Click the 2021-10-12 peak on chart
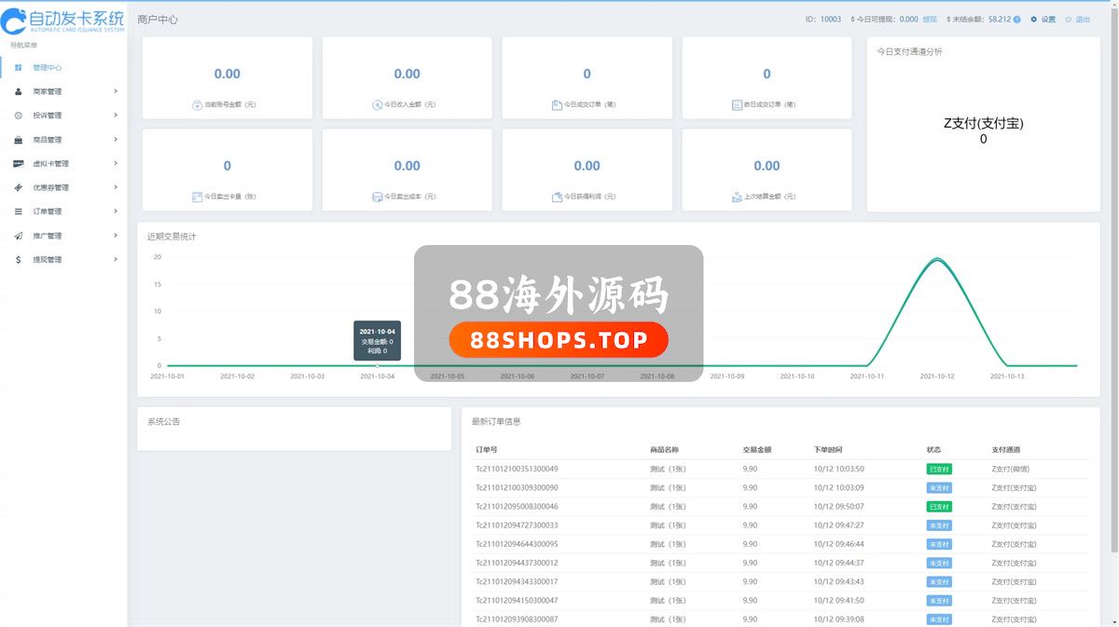This screenshot has height=627, width=1119. pos(937,260)
